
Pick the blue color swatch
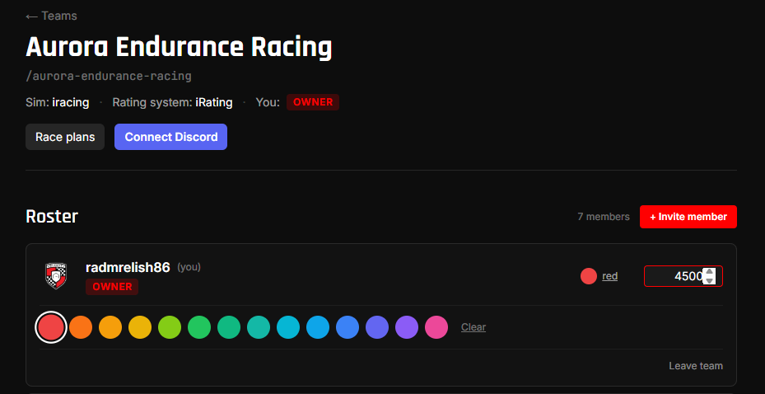click(x=348, y=327)
